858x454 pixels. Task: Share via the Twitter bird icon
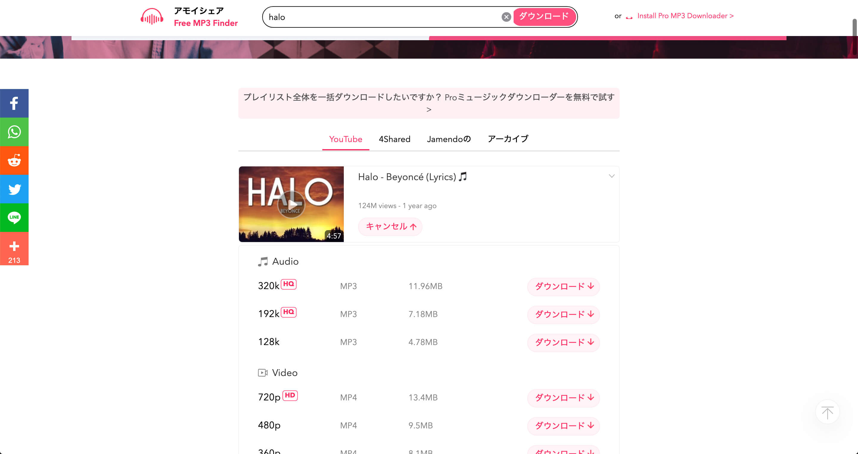(x=14, y=189)
